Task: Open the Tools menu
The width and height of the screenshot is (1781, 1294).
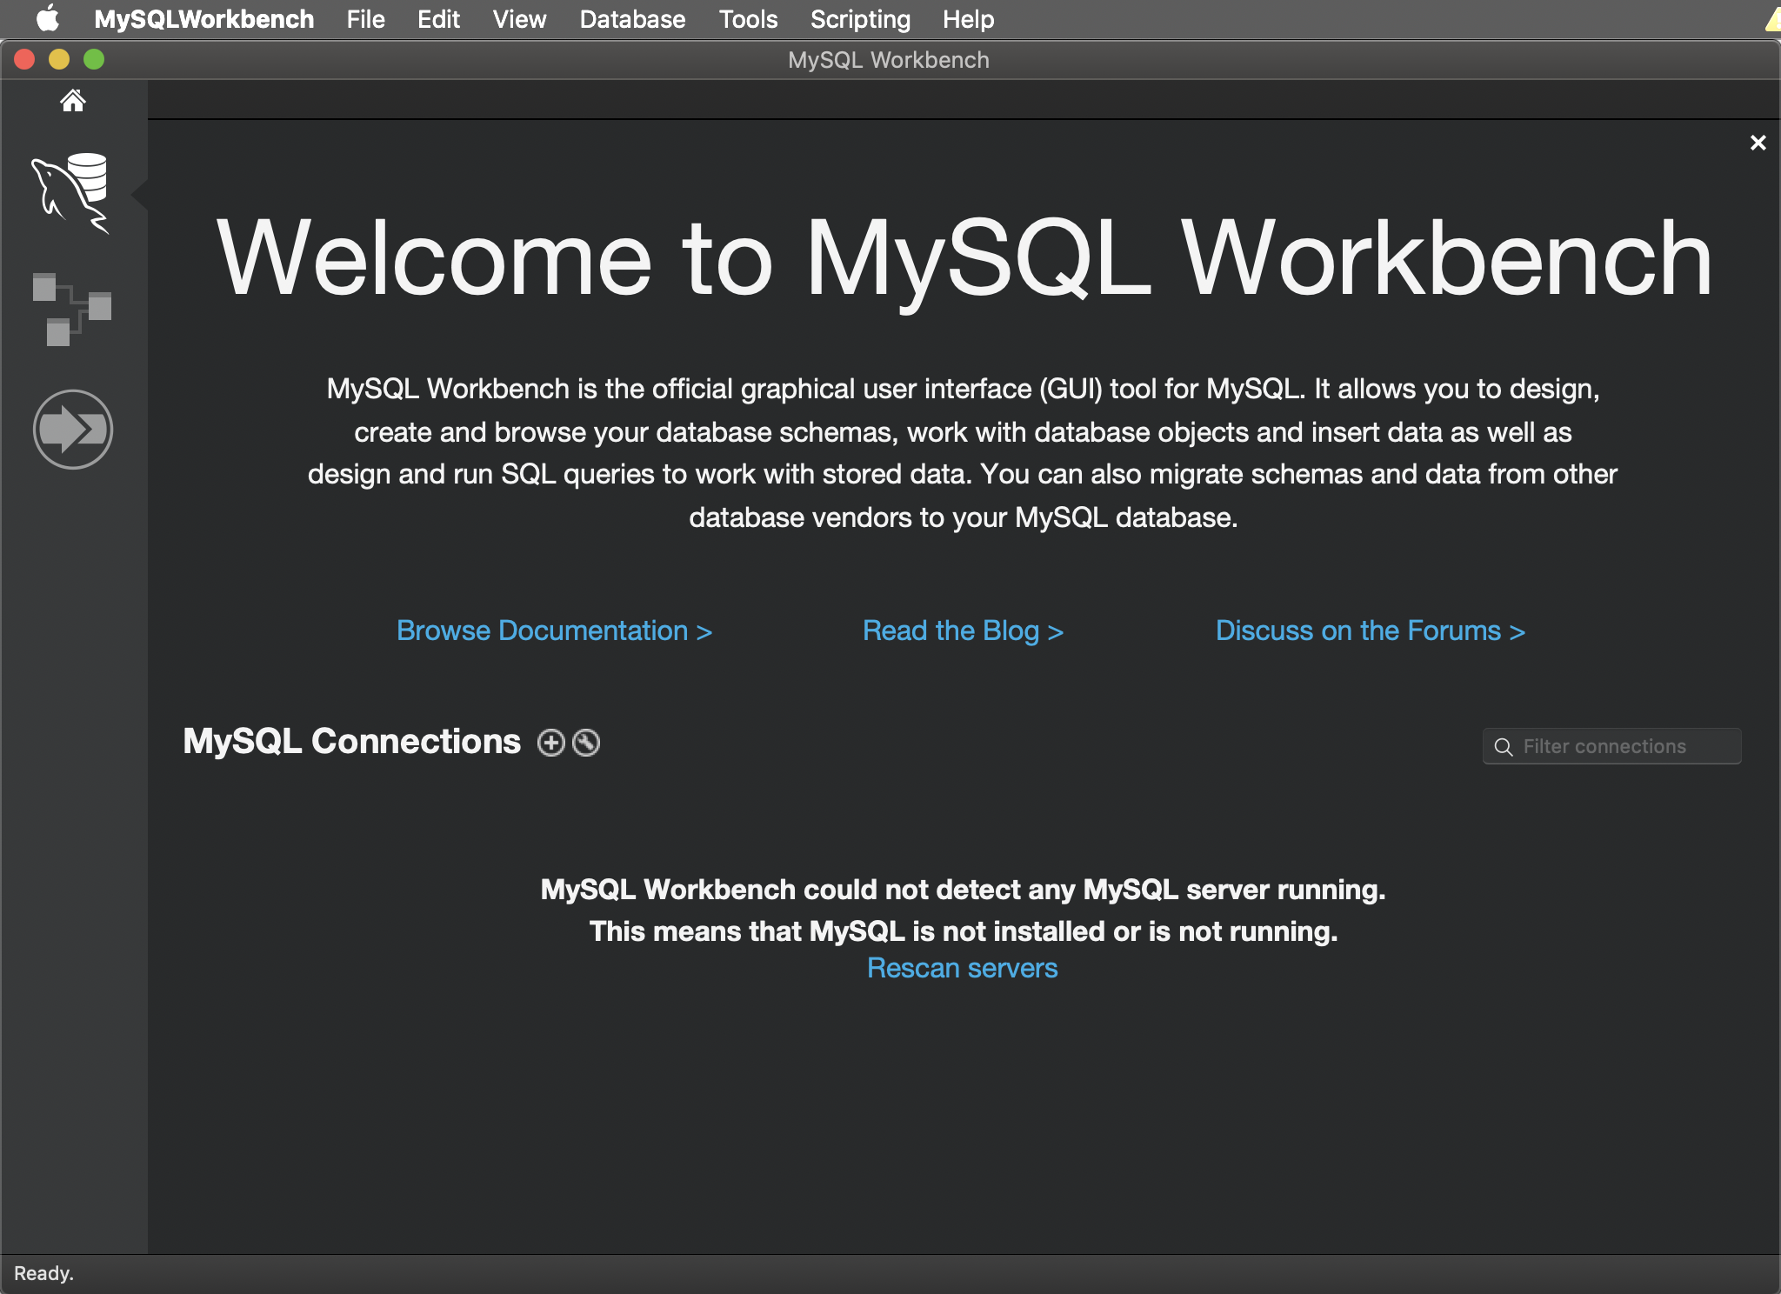Action: (x=747, y=18)
